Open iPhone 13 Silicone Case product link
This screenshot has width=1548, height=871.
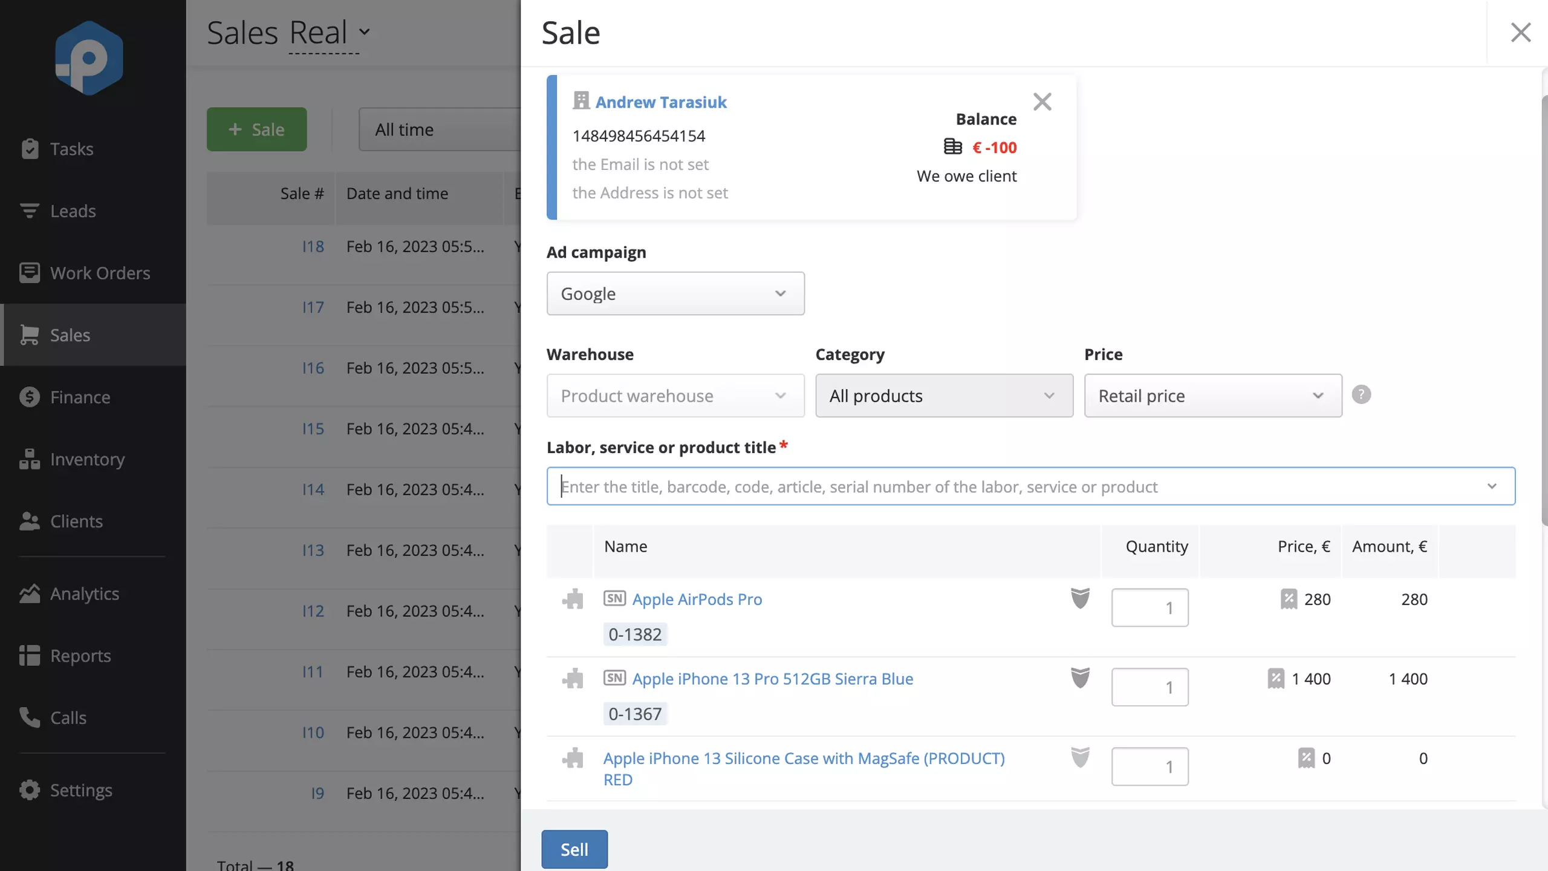click(804, 769)
